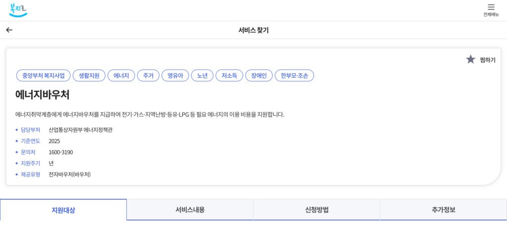Open the 서비스내용 tab
The image size is (507, 226).
[x=190, y=210]
